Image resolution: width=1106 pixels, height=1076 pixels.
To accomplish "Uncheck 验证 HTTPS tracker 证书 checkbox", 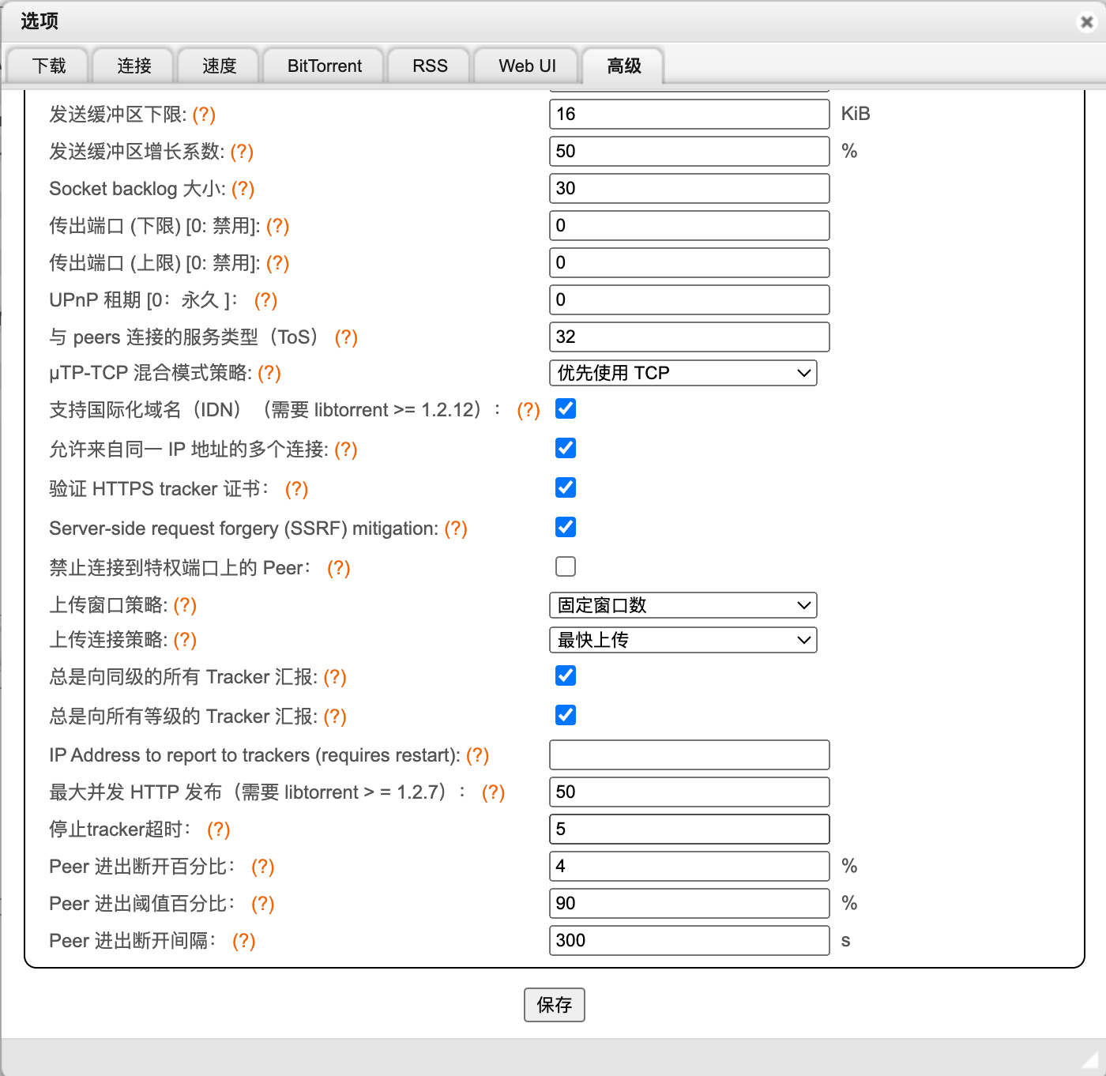I will (x=566, y=487).
